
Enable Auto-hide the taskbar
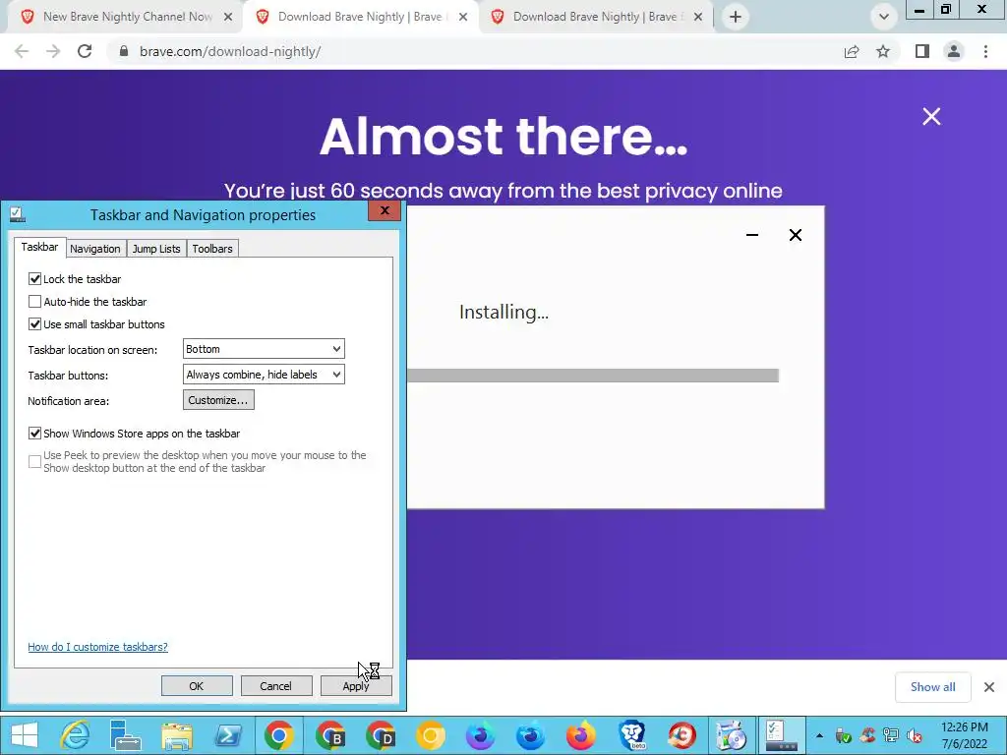point(34,301)
